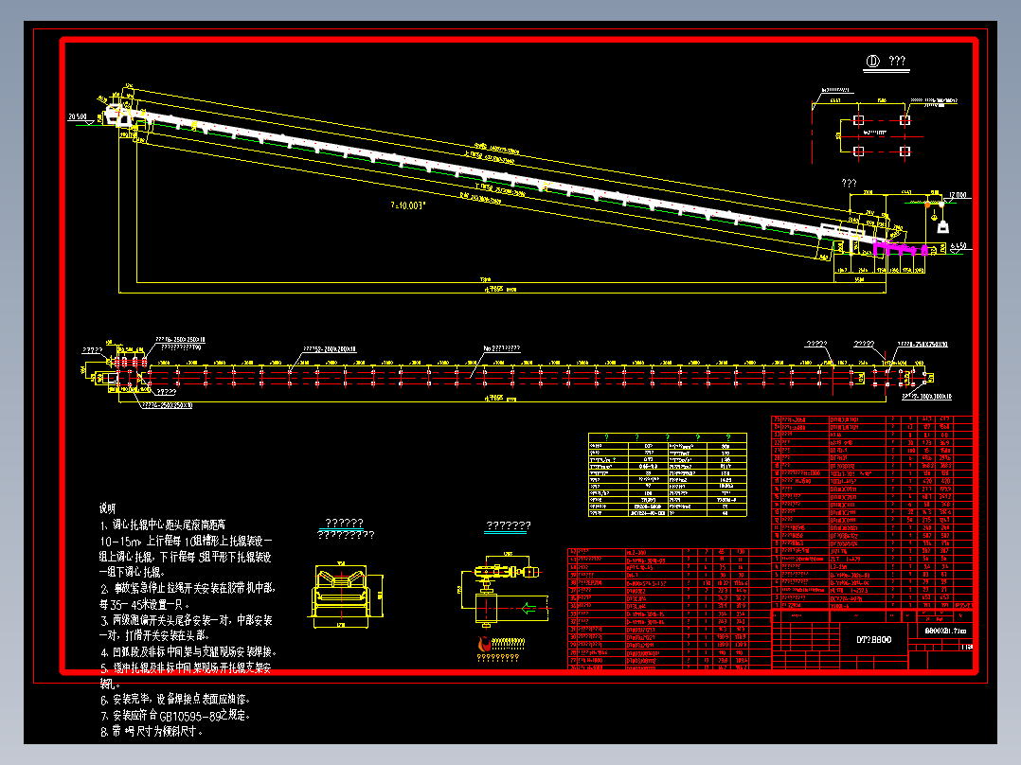Click the 17.000 elevation mark

958,195
